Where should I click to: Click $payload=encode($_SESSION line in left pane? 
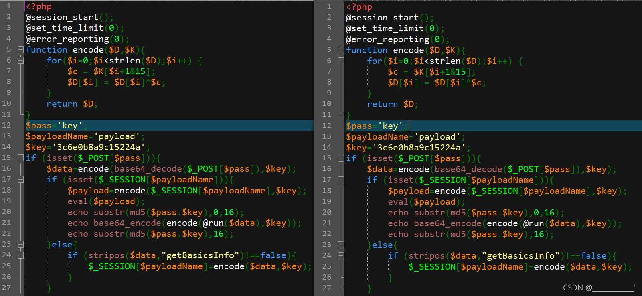pyautogui.click(x=187, y=191)
